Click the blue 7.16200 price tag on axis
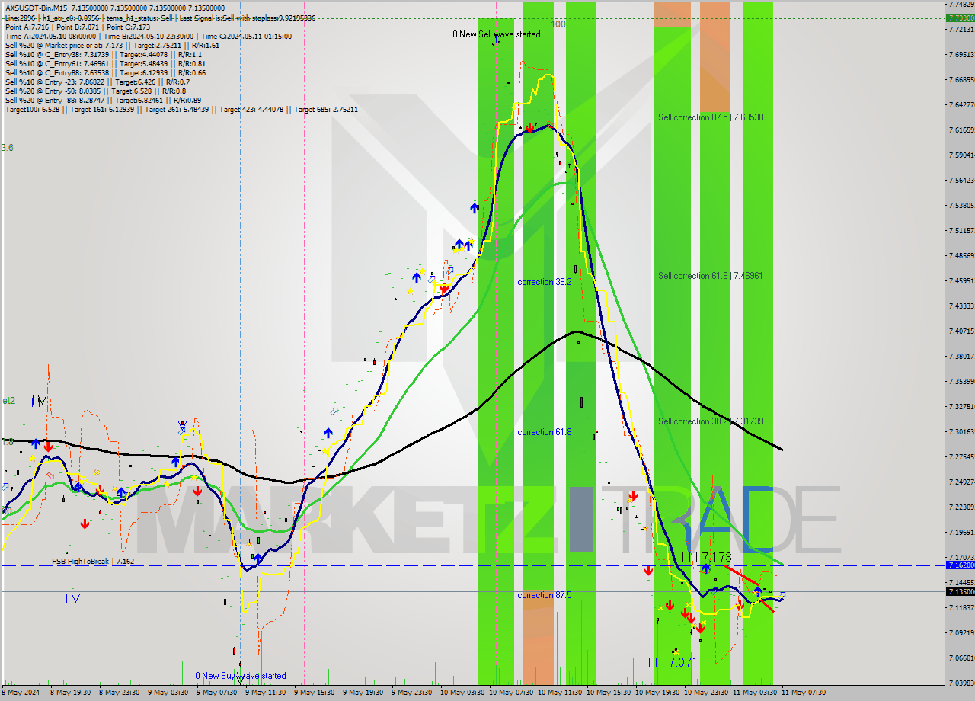975x701 pixels. [x=959, y=565]
